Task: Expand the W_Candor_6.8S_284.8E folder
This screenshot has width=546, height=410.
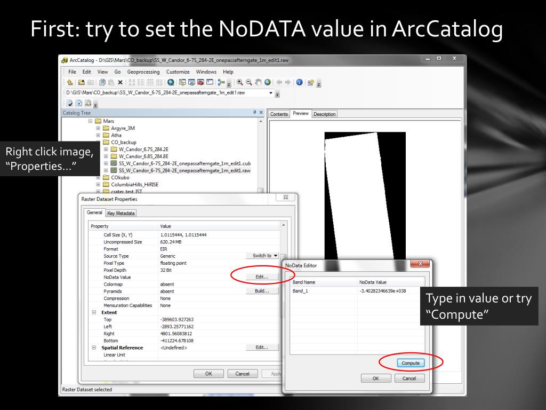Action: (x=106, y=156)
